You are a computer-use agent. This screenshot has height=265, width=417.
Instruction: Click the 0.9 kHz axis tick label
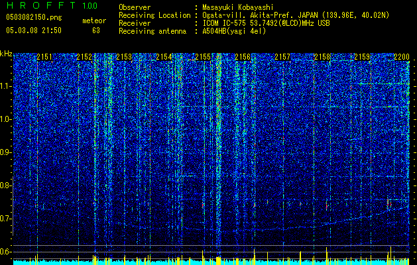(x=5, y=152)
